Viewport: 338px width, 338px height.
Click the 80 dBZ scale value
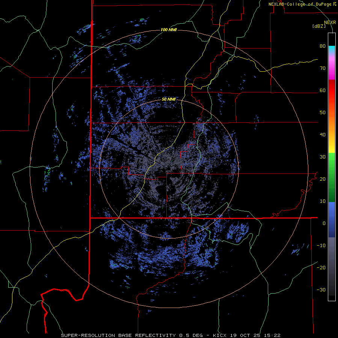click(323, 46)
